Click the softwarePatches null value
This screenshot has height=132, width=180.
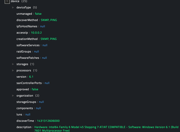[44, 58]
